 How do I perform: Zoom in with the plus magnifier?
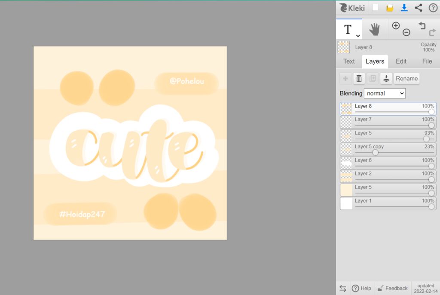click(x=396, y=25)
